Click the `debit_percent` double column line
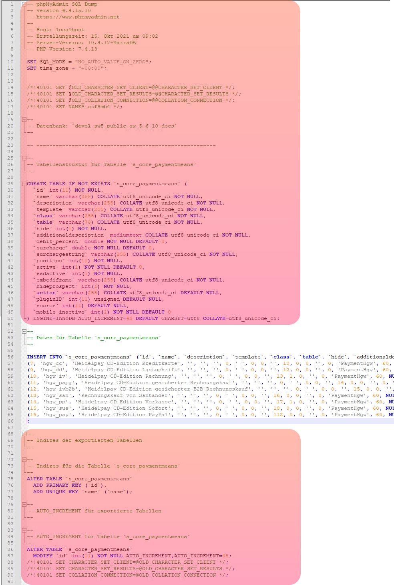Image resolution: width=394 pixels, height=585 pixels. click(x=101, y=241)
